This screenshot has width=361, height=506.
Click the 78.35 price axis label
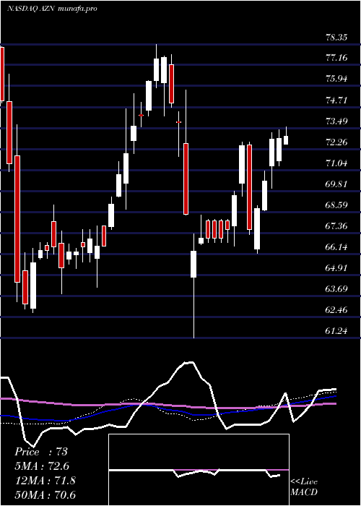336,38
